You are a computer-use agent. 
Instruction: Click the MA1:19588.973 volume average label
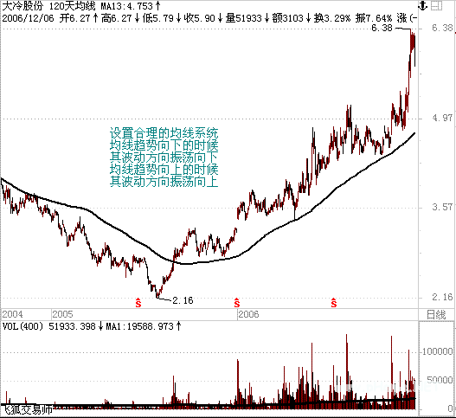[139, 326]
